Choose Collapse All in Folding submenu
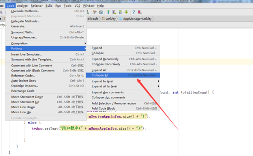Viewport: 253px width, 156px height. (x=123, y=75)
